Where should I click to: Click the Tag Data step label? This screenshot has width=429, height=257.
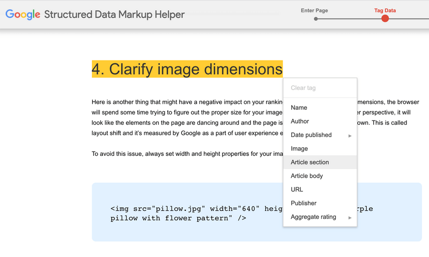tap(385, 10)
